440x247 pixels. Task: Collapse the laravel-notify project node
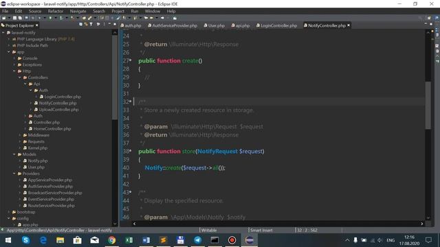coord(3,33)
